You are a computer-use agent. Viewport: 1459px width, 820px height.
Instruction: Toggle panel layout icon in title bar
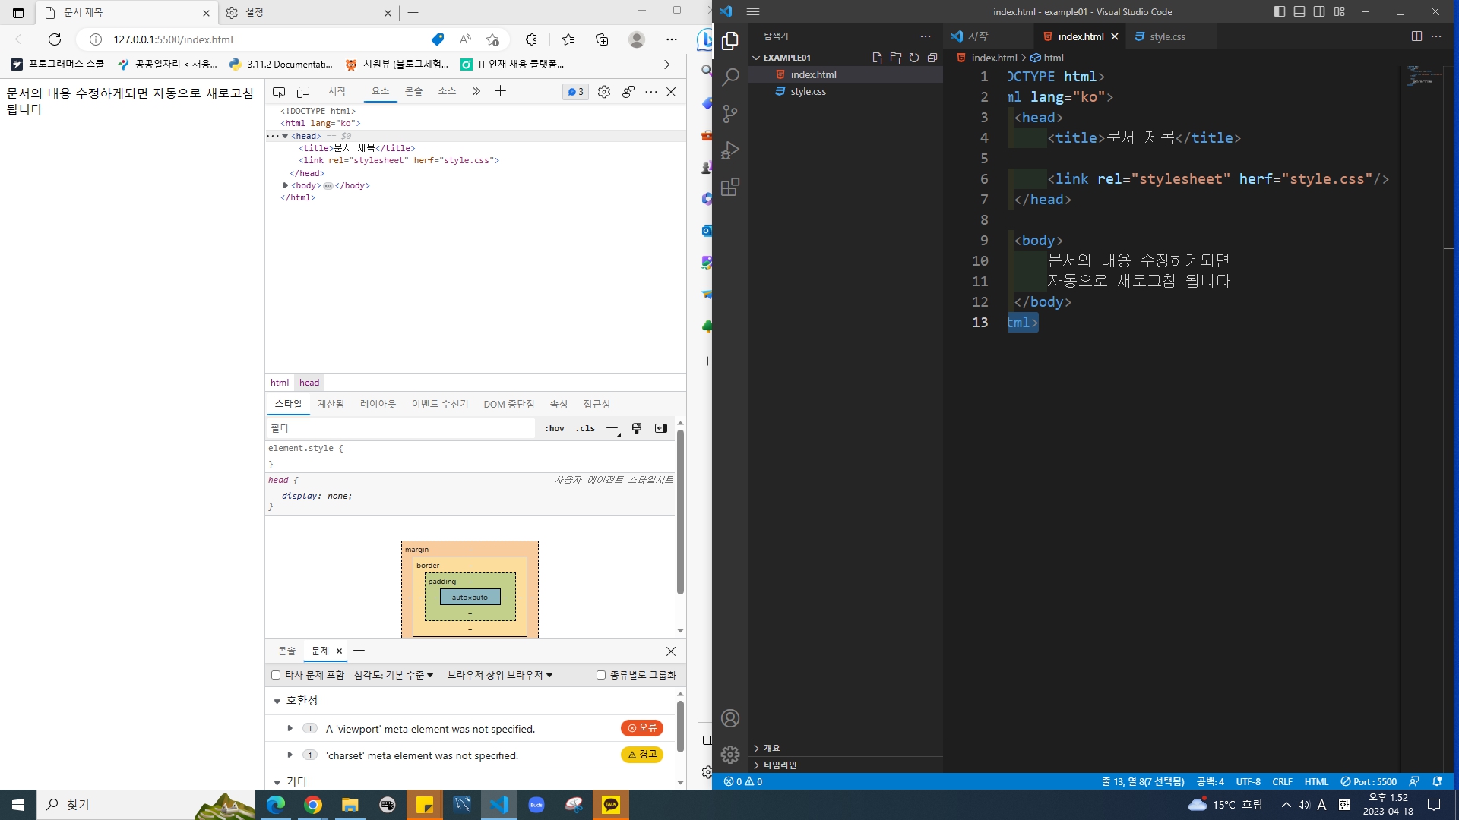(1299, 11)
